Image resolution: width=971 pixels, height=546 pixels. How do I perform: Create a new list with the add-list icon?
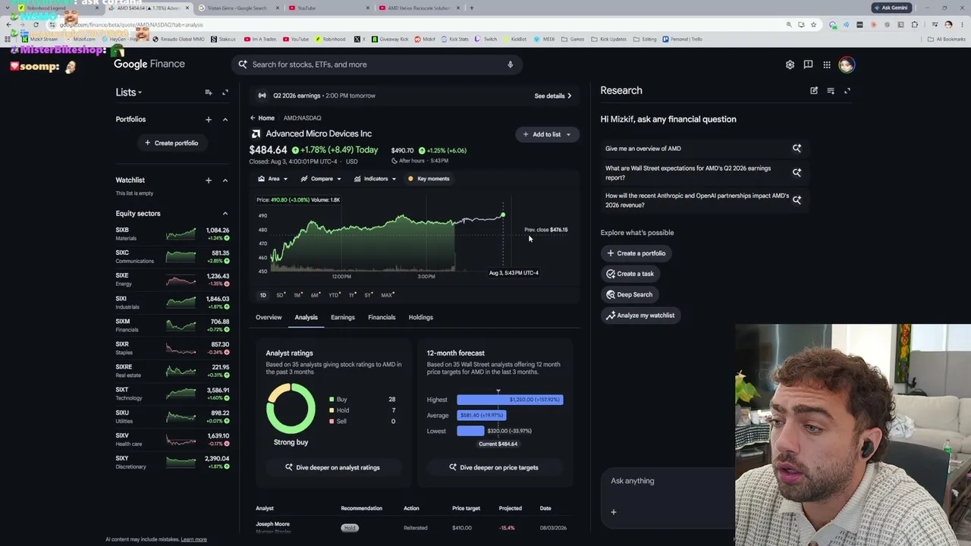click(209, 93)
